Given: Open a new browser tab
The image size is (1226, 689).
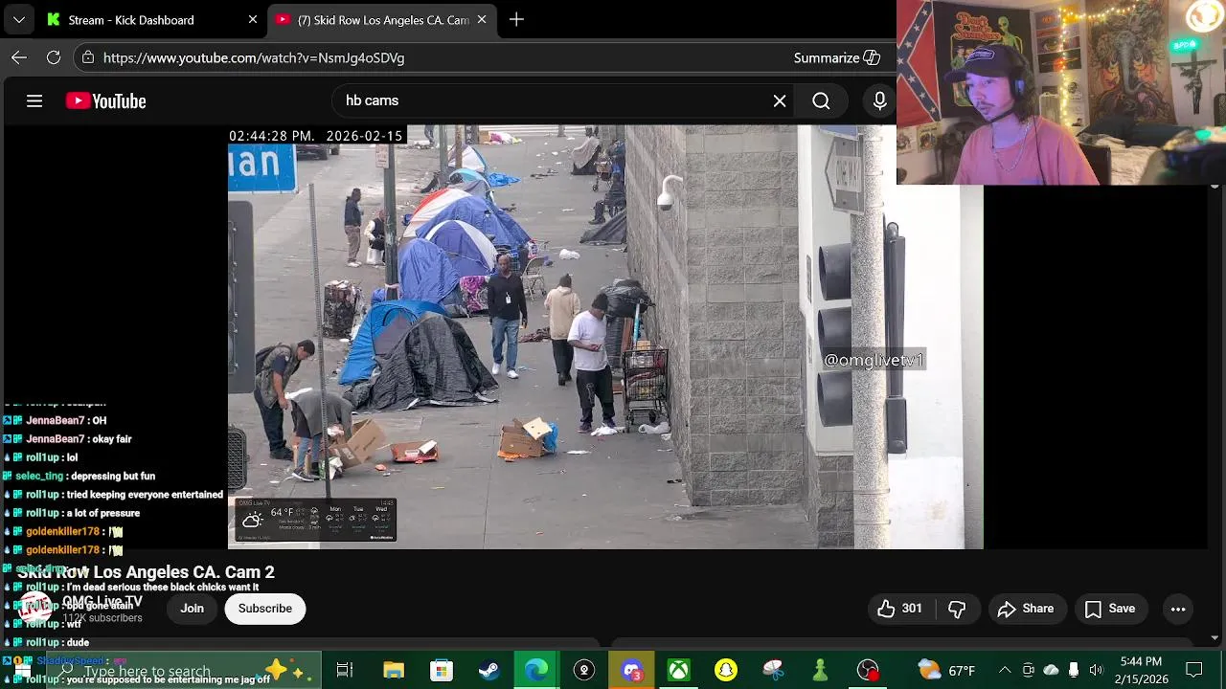Looking at the screenshot, I should (x=516, y=19).
